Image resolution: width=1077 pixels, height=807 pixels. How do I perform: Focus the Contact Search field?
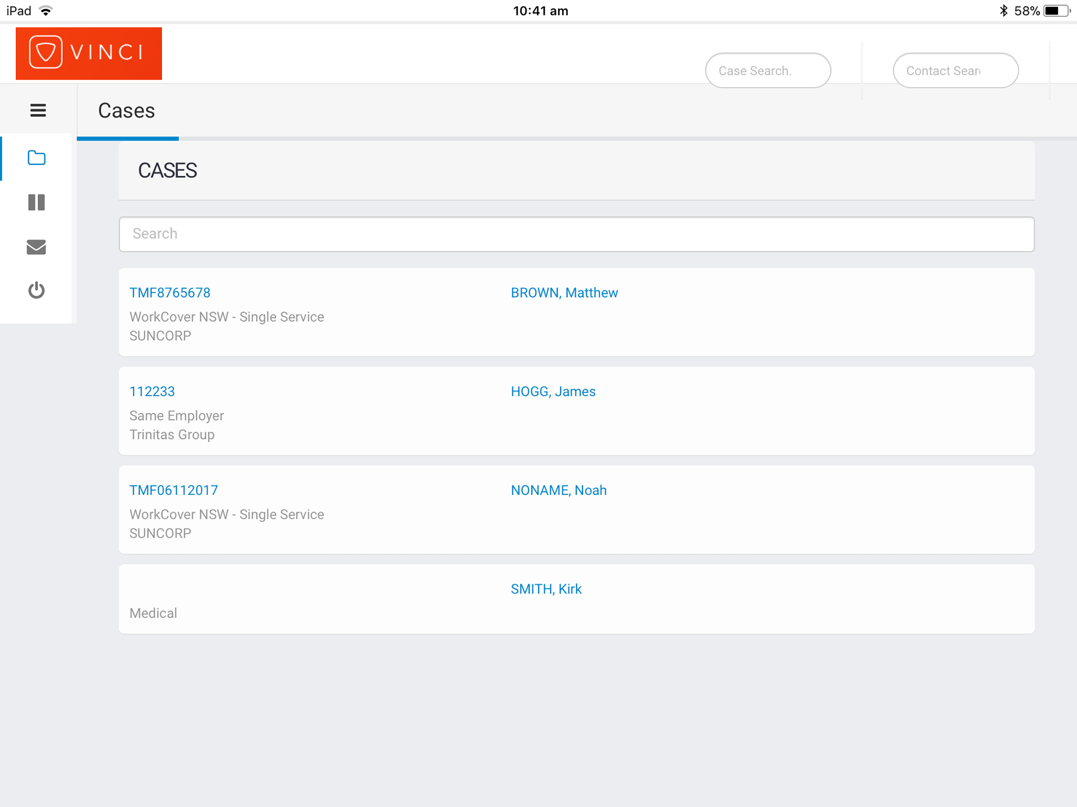click(955, 71)
